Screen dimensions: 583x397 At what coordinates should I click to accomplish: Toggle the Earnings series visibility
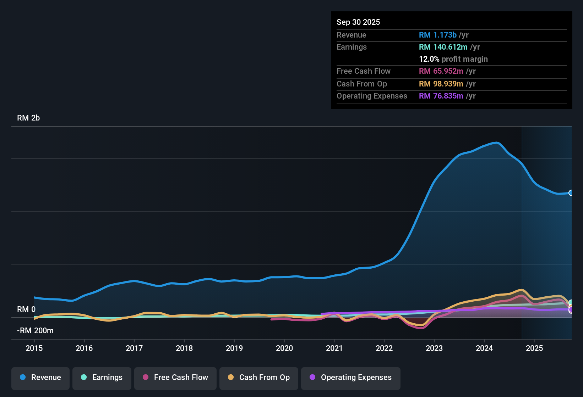tap(102, 378)
